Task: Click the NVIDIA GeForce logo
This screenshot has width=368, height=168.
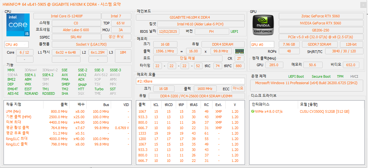Action: [263, 25]
